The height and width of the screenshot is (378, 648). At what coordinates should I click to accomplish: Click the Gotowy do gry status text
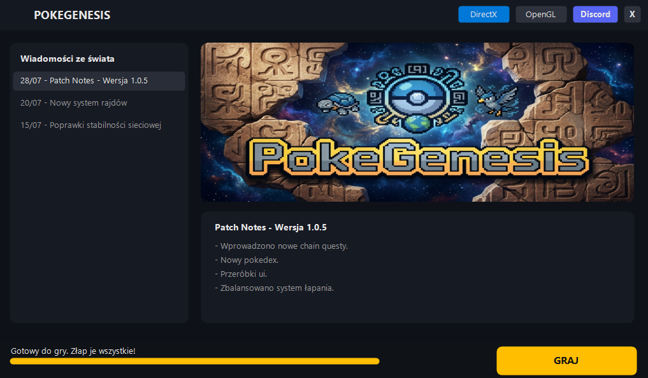(73, 351)
